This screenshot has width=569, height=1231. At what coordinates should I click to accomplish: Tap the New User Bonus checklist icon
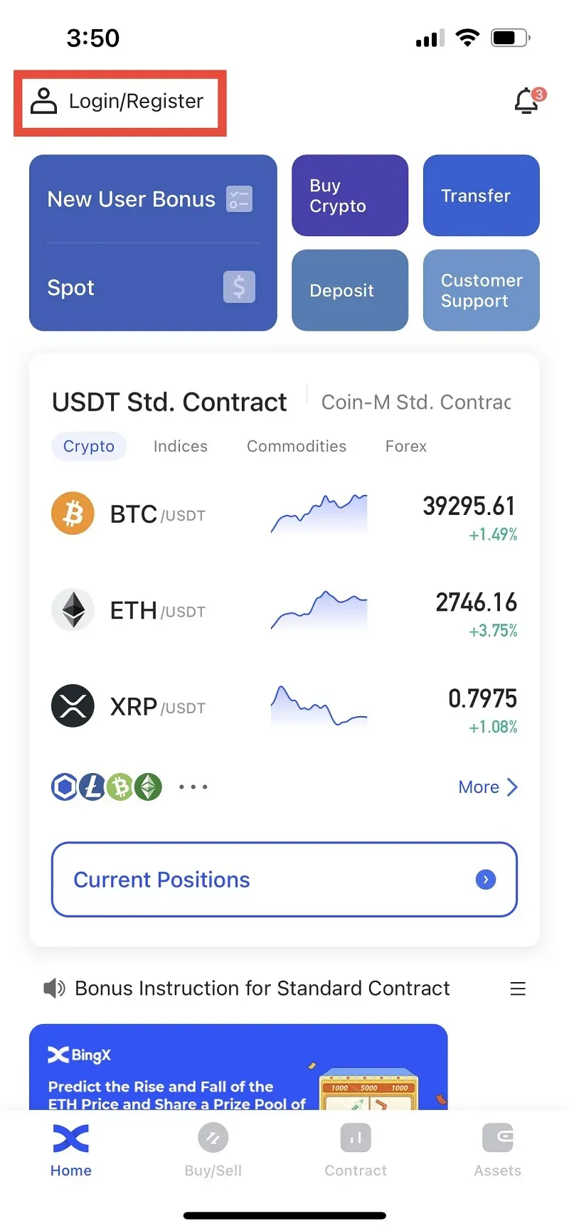tap(239, 199)
